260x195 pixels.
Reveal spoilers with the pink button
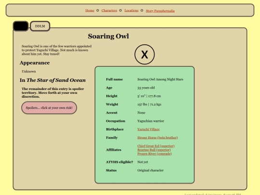49,108
